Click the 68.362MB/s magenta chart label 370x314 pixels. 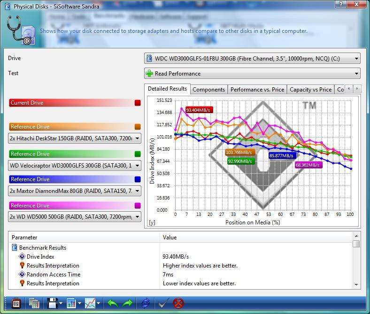pos(308,165)
